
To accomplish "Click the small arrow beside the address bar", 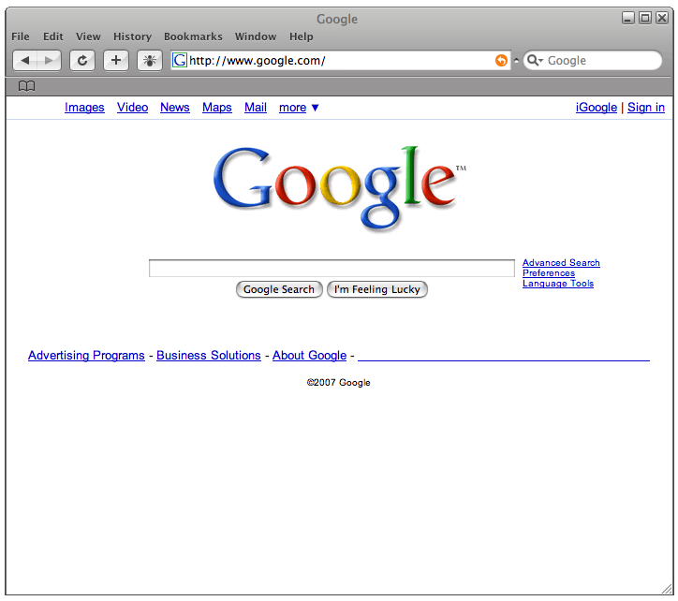I will (x=516, y=61).
